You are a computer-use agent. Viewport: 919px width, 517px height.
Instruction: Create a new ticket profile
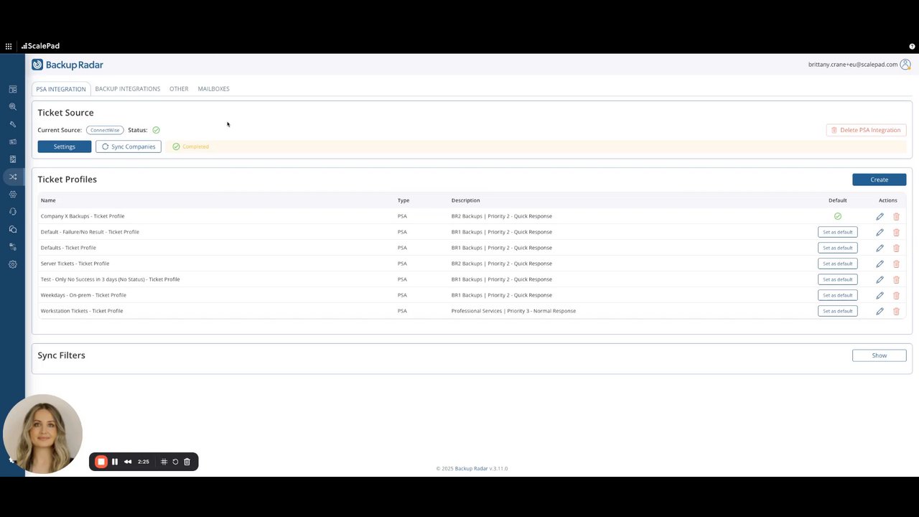click(880, 180)
